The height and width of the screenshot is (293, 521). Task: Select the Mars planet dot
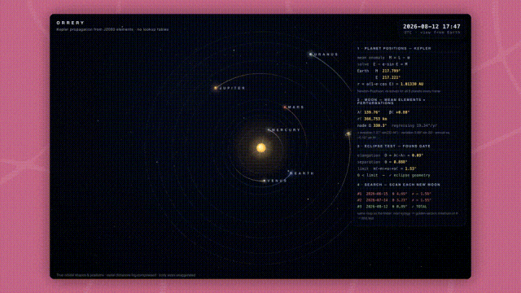(285, 107)
